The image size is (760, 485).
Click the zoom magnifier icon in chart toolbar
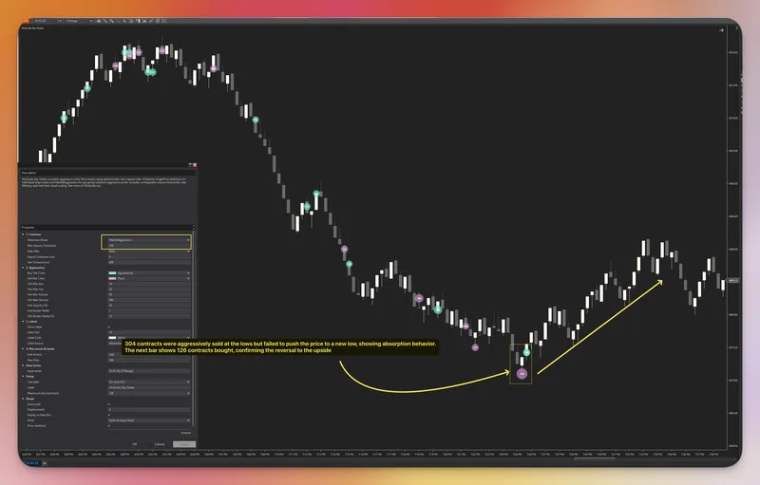112,21
